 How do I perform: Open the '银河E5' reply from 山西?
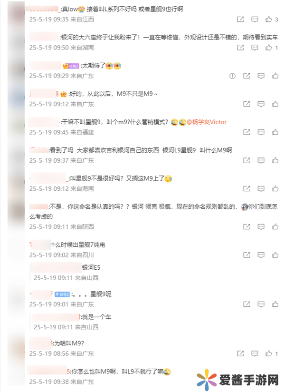pyautogui.click(x=91, y=267)
